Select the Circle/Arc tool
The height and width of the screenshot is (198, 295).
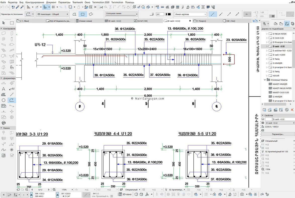(x=4, y=100)
